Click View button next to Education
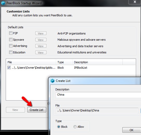The width and height of the screenshot is (141, 135). (41, 52)
